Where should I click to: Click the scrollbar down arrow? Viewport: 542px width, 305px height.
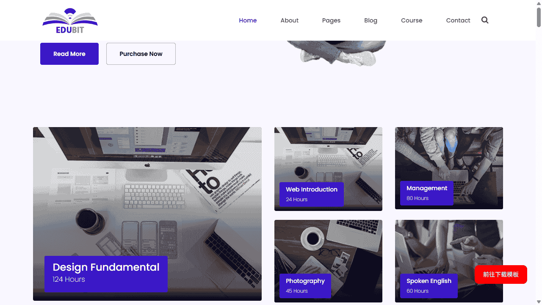[x=539, y=302]
